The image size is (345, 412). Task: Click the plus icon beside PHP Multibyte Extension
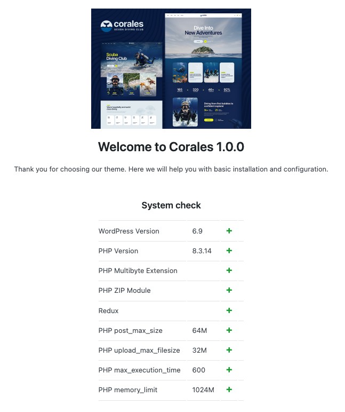(x=229, y=270)
